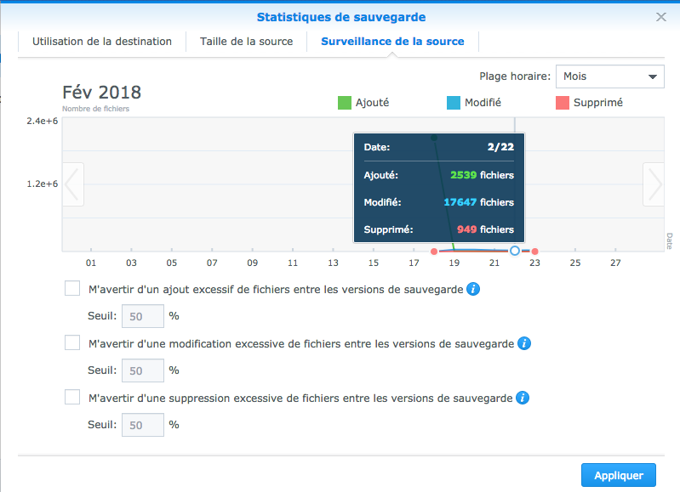
Task: Click the '2/22' date in tooltip
Action: [x=500, y=147]
